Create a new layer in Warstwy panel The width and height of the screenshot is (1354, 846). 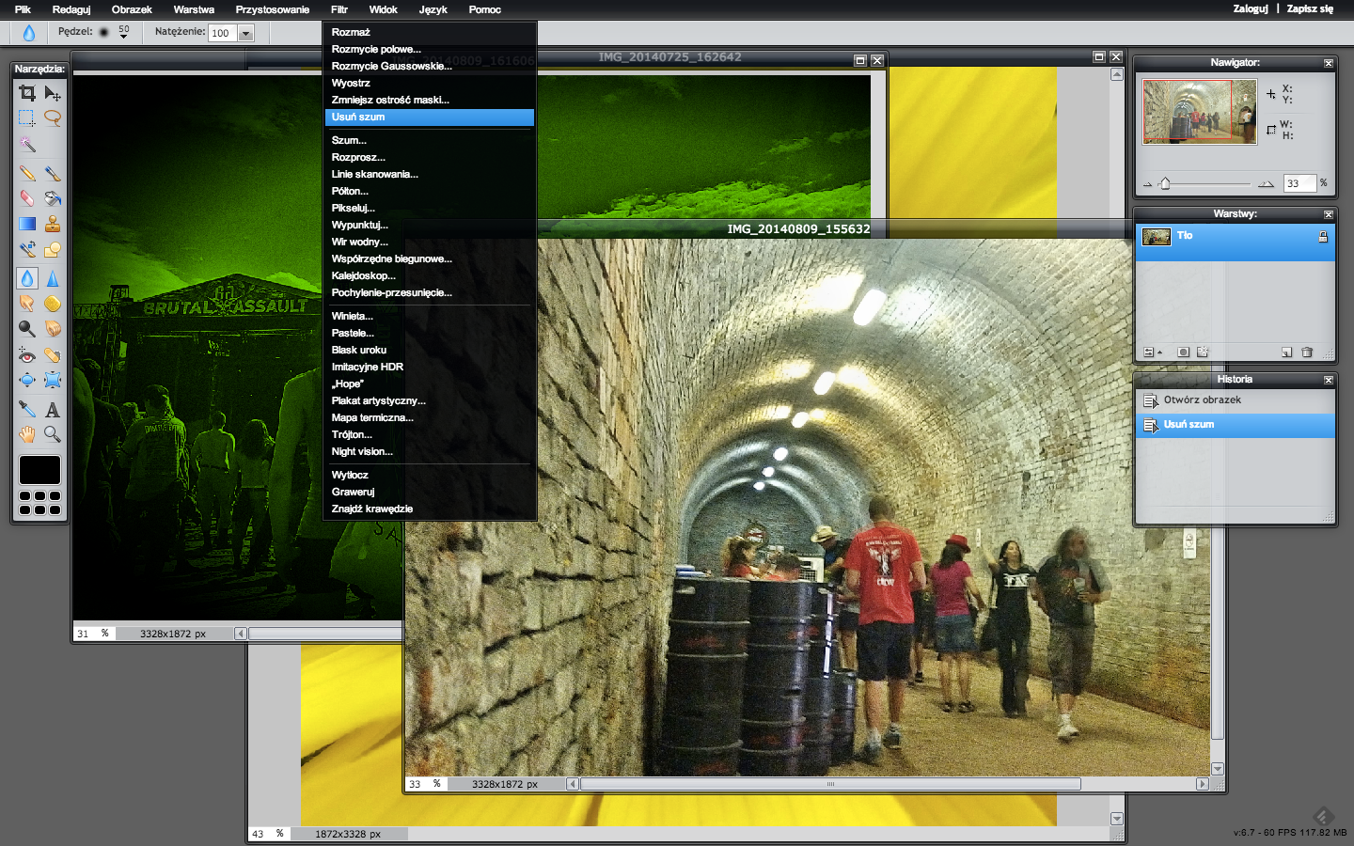pyautogui.click(x=1286, y=352)
